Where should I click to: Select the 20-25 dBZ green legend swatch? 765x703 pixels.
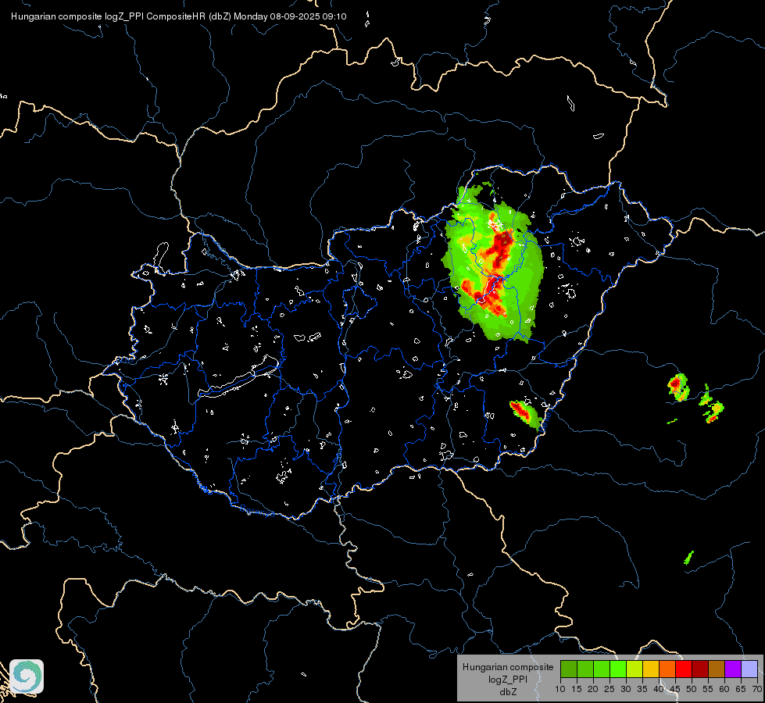tap(602, 669)
